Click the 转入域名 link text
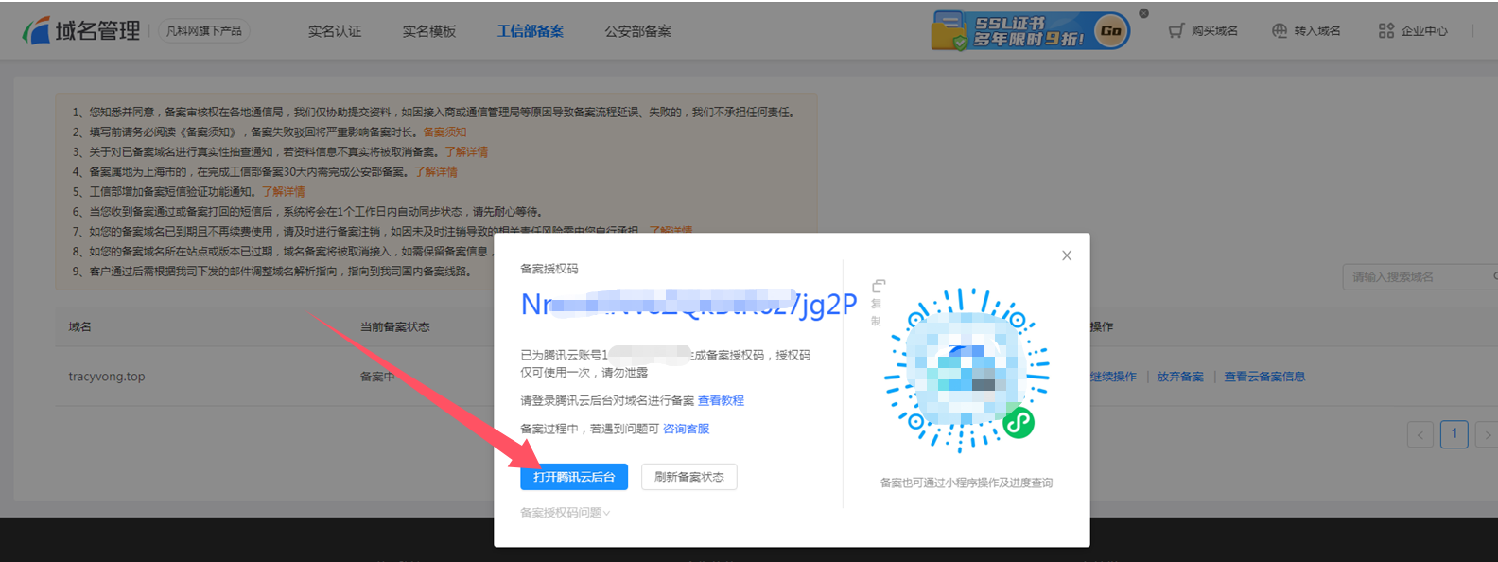This screenshot has height=562, width=1498. 1317,31
